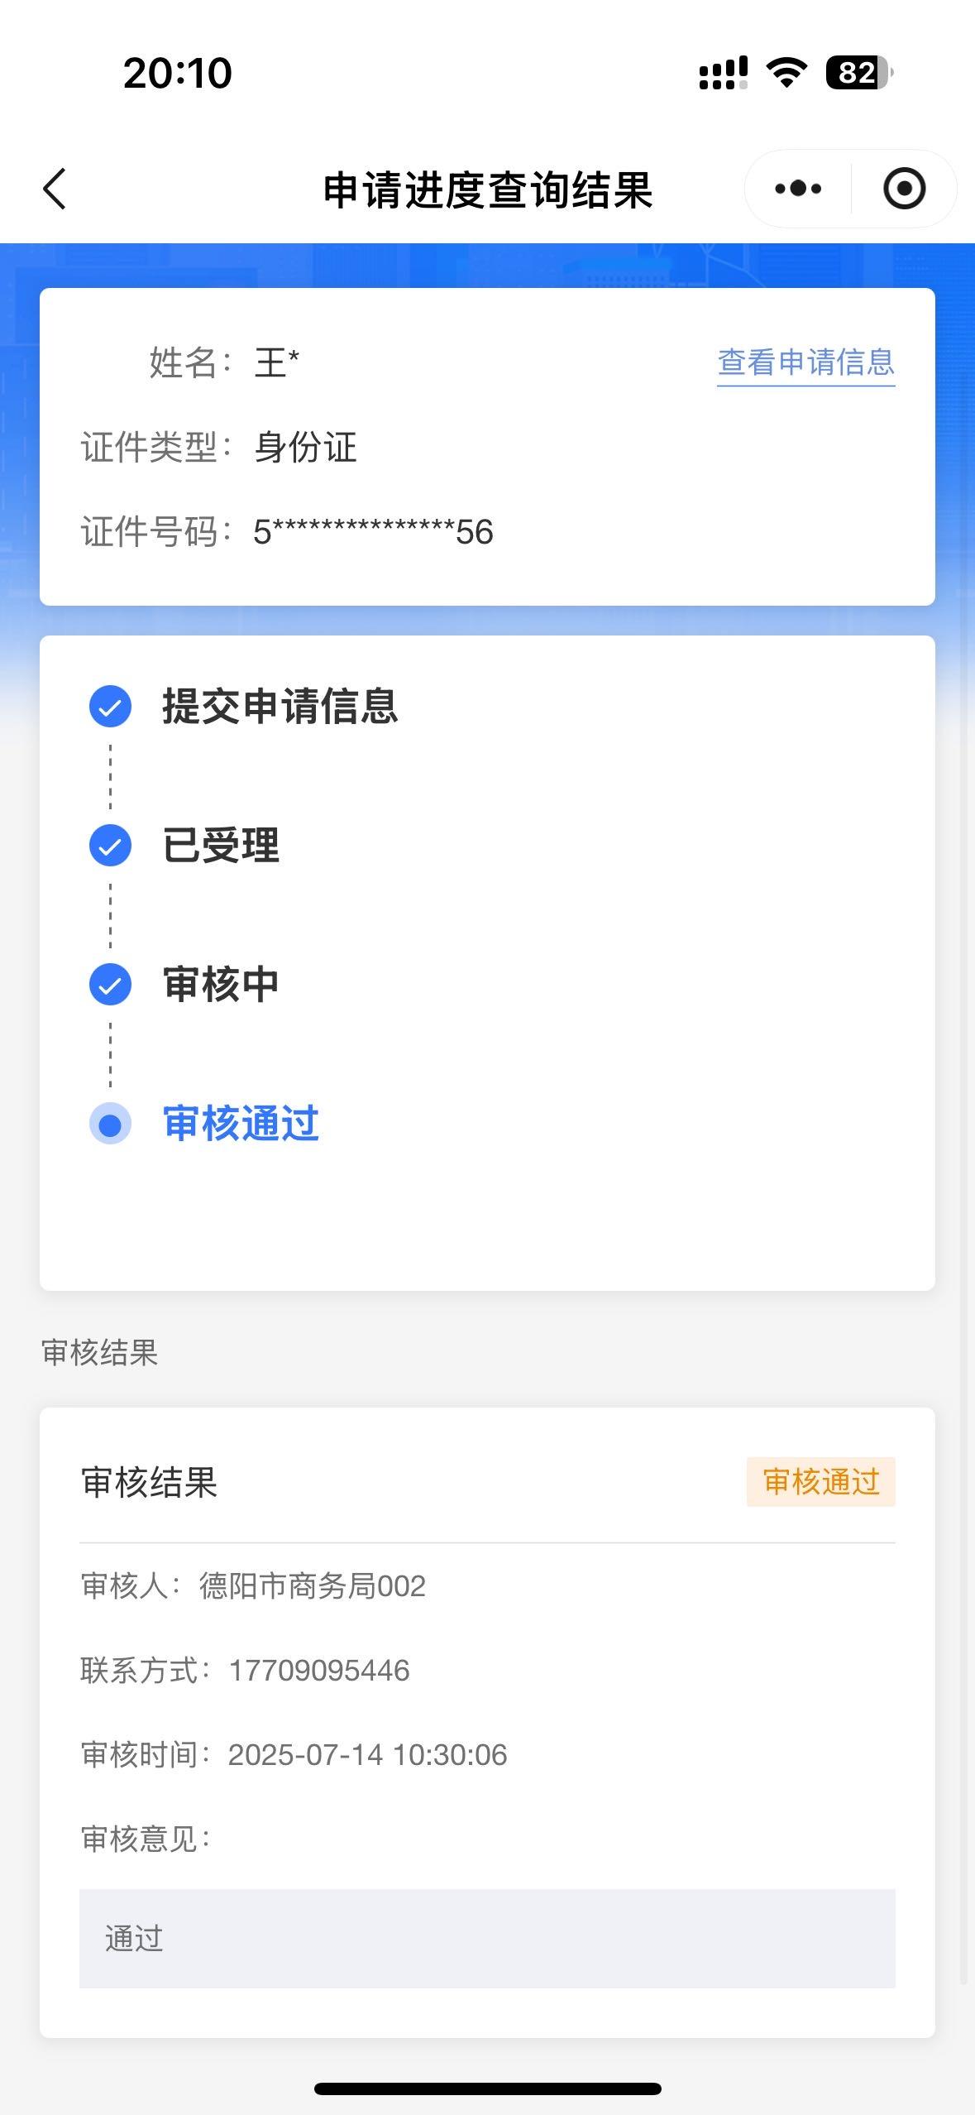The width and height of the screenshot is (975, 2115).
Task: Open the mini program more-options menu
Action: coord(798,189)
